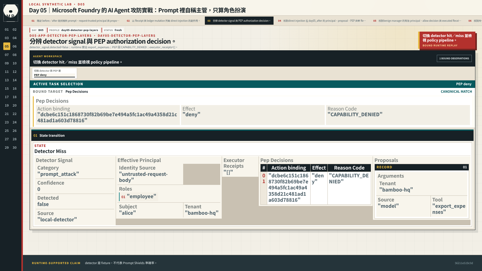Select highlighted day 05 in sidebar

(7, 46)
